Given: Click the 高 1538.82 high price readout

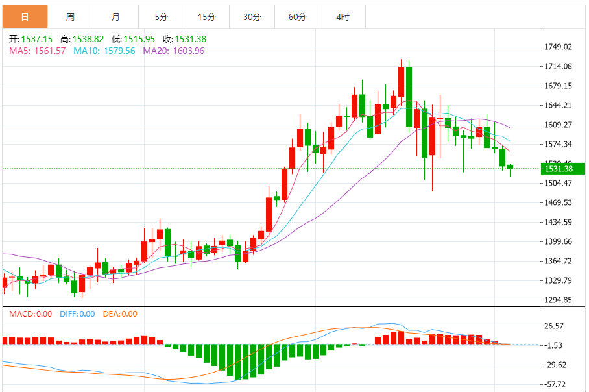Looking at the screenshot, I should click(82, 39).
